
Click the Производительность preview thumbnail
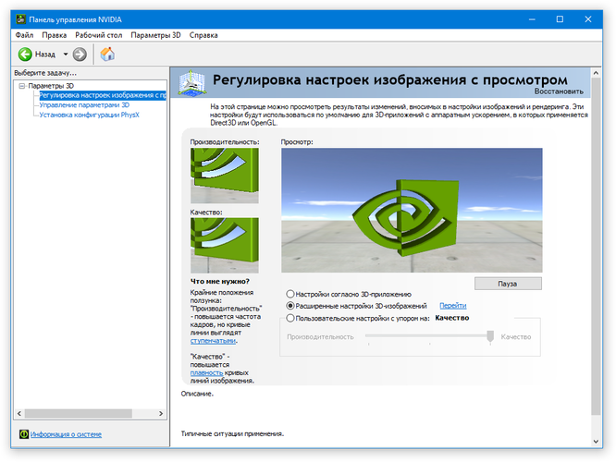[225, 176]
